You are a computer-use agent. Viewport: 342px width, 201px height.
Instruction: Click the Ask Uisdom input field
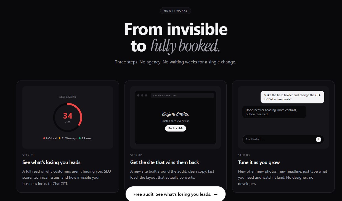(x=283, y=139)
